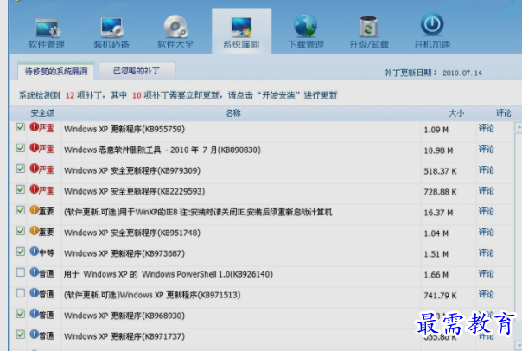The image size is (522, 351).
Task: Click size value 741.79 K
Action: (440, 296)
